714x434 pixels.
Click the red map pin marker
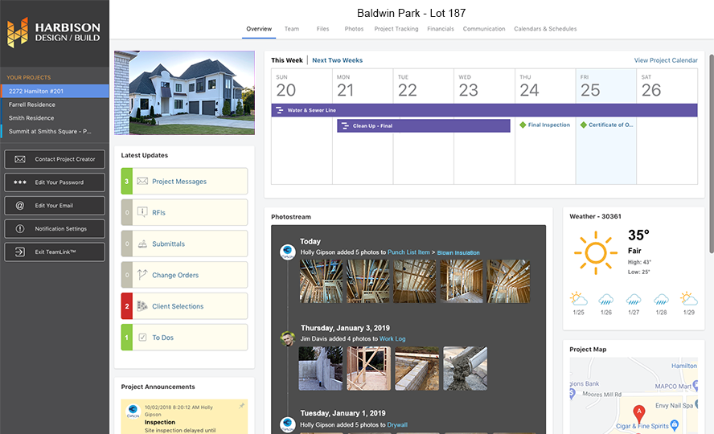coord(639,411)
